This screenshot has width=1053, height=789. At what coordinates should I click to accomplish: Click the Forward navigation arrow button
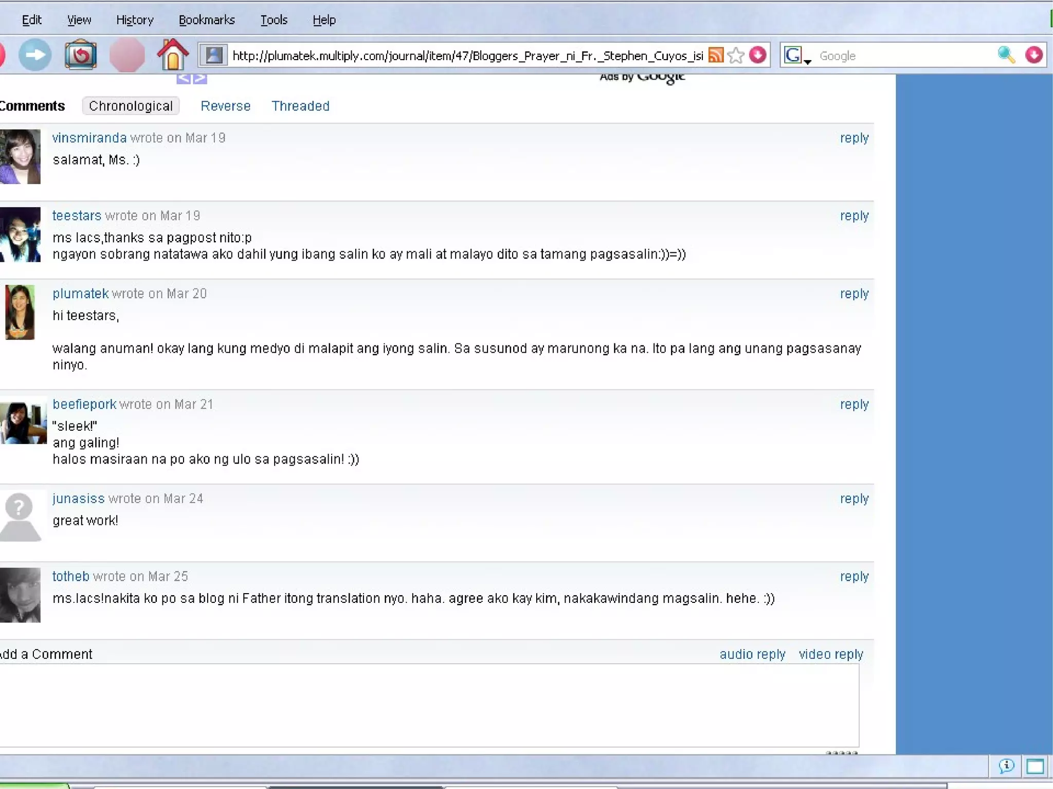(x=35, y=55)
